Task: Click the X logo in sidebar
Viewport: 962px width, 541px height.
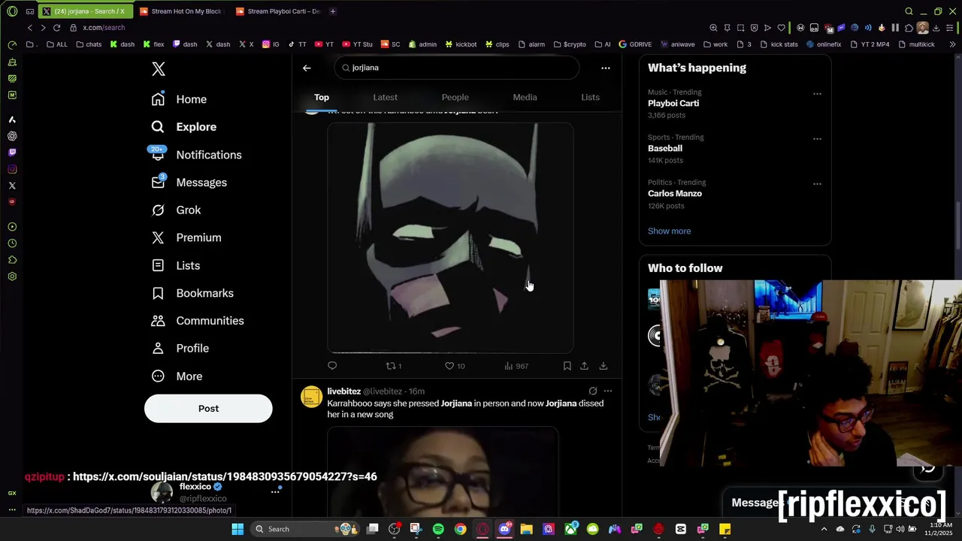Action: (x=159, y=69)
